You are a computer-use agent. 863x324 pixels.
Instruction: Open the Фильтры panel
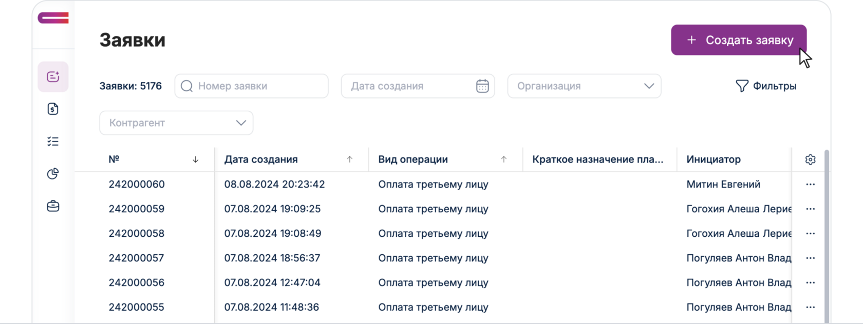766,86
